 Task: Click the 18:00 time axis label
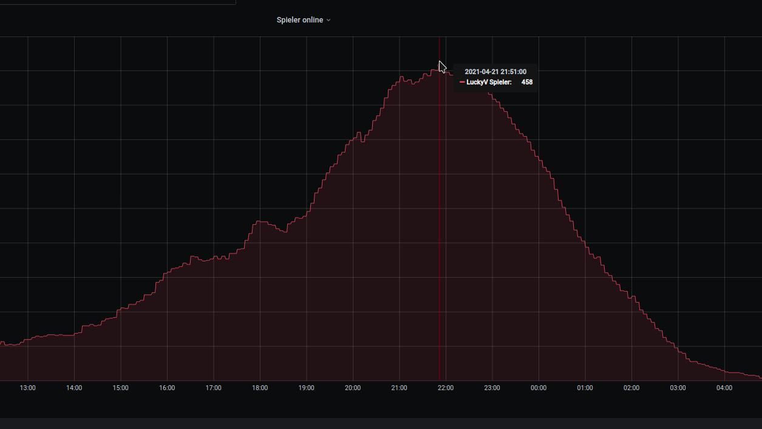[x=260, y=388]
